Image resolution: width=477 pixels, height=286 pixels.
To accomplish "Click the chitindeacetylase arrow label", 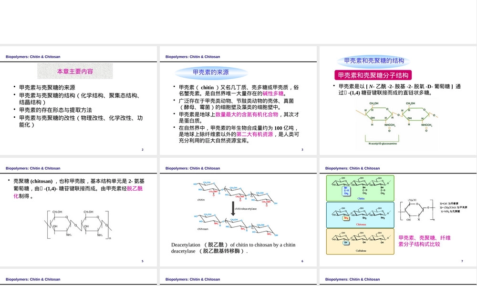I will click(246, 209).
